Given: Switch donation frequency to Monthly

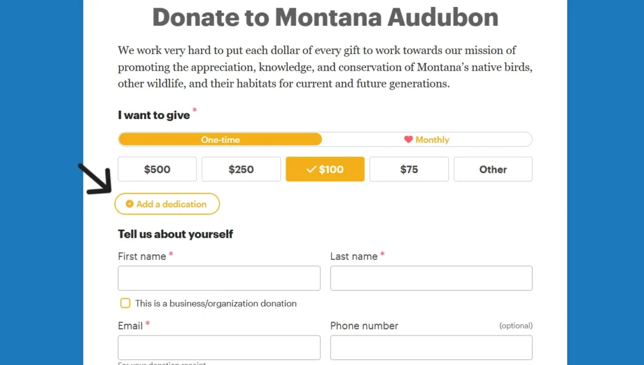Looking at the screenshot, I should (x=426, y=140).
